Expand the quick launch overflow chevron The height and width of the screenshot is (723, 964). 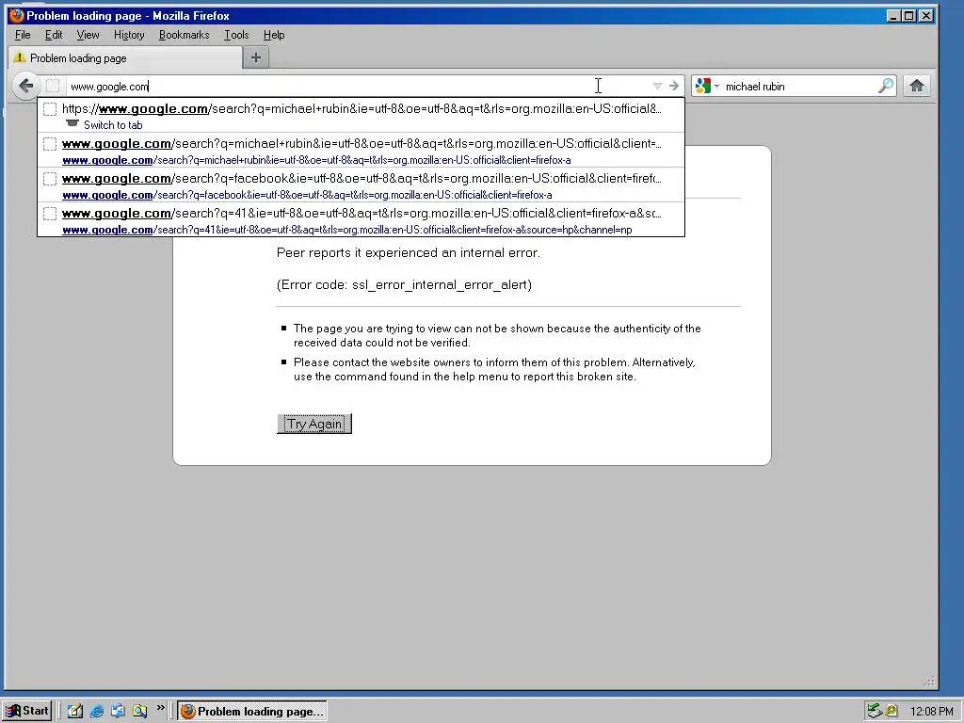pos(160,708)
